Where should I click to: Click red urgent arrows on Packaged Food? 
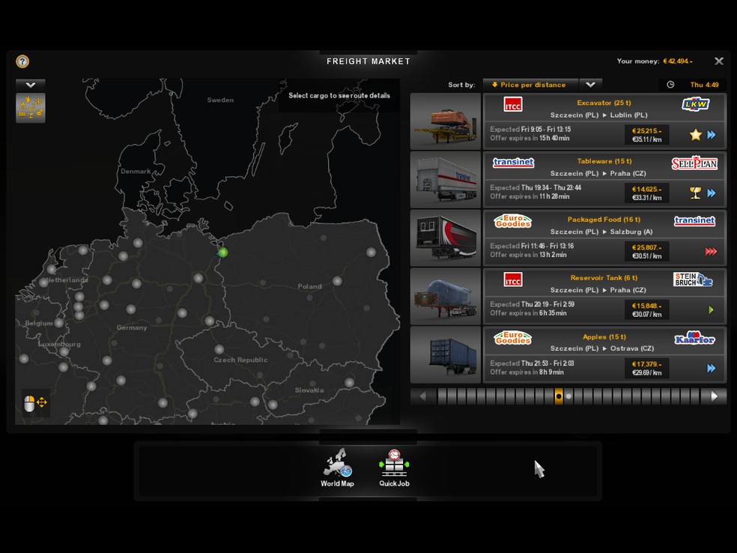pos(711,252)
